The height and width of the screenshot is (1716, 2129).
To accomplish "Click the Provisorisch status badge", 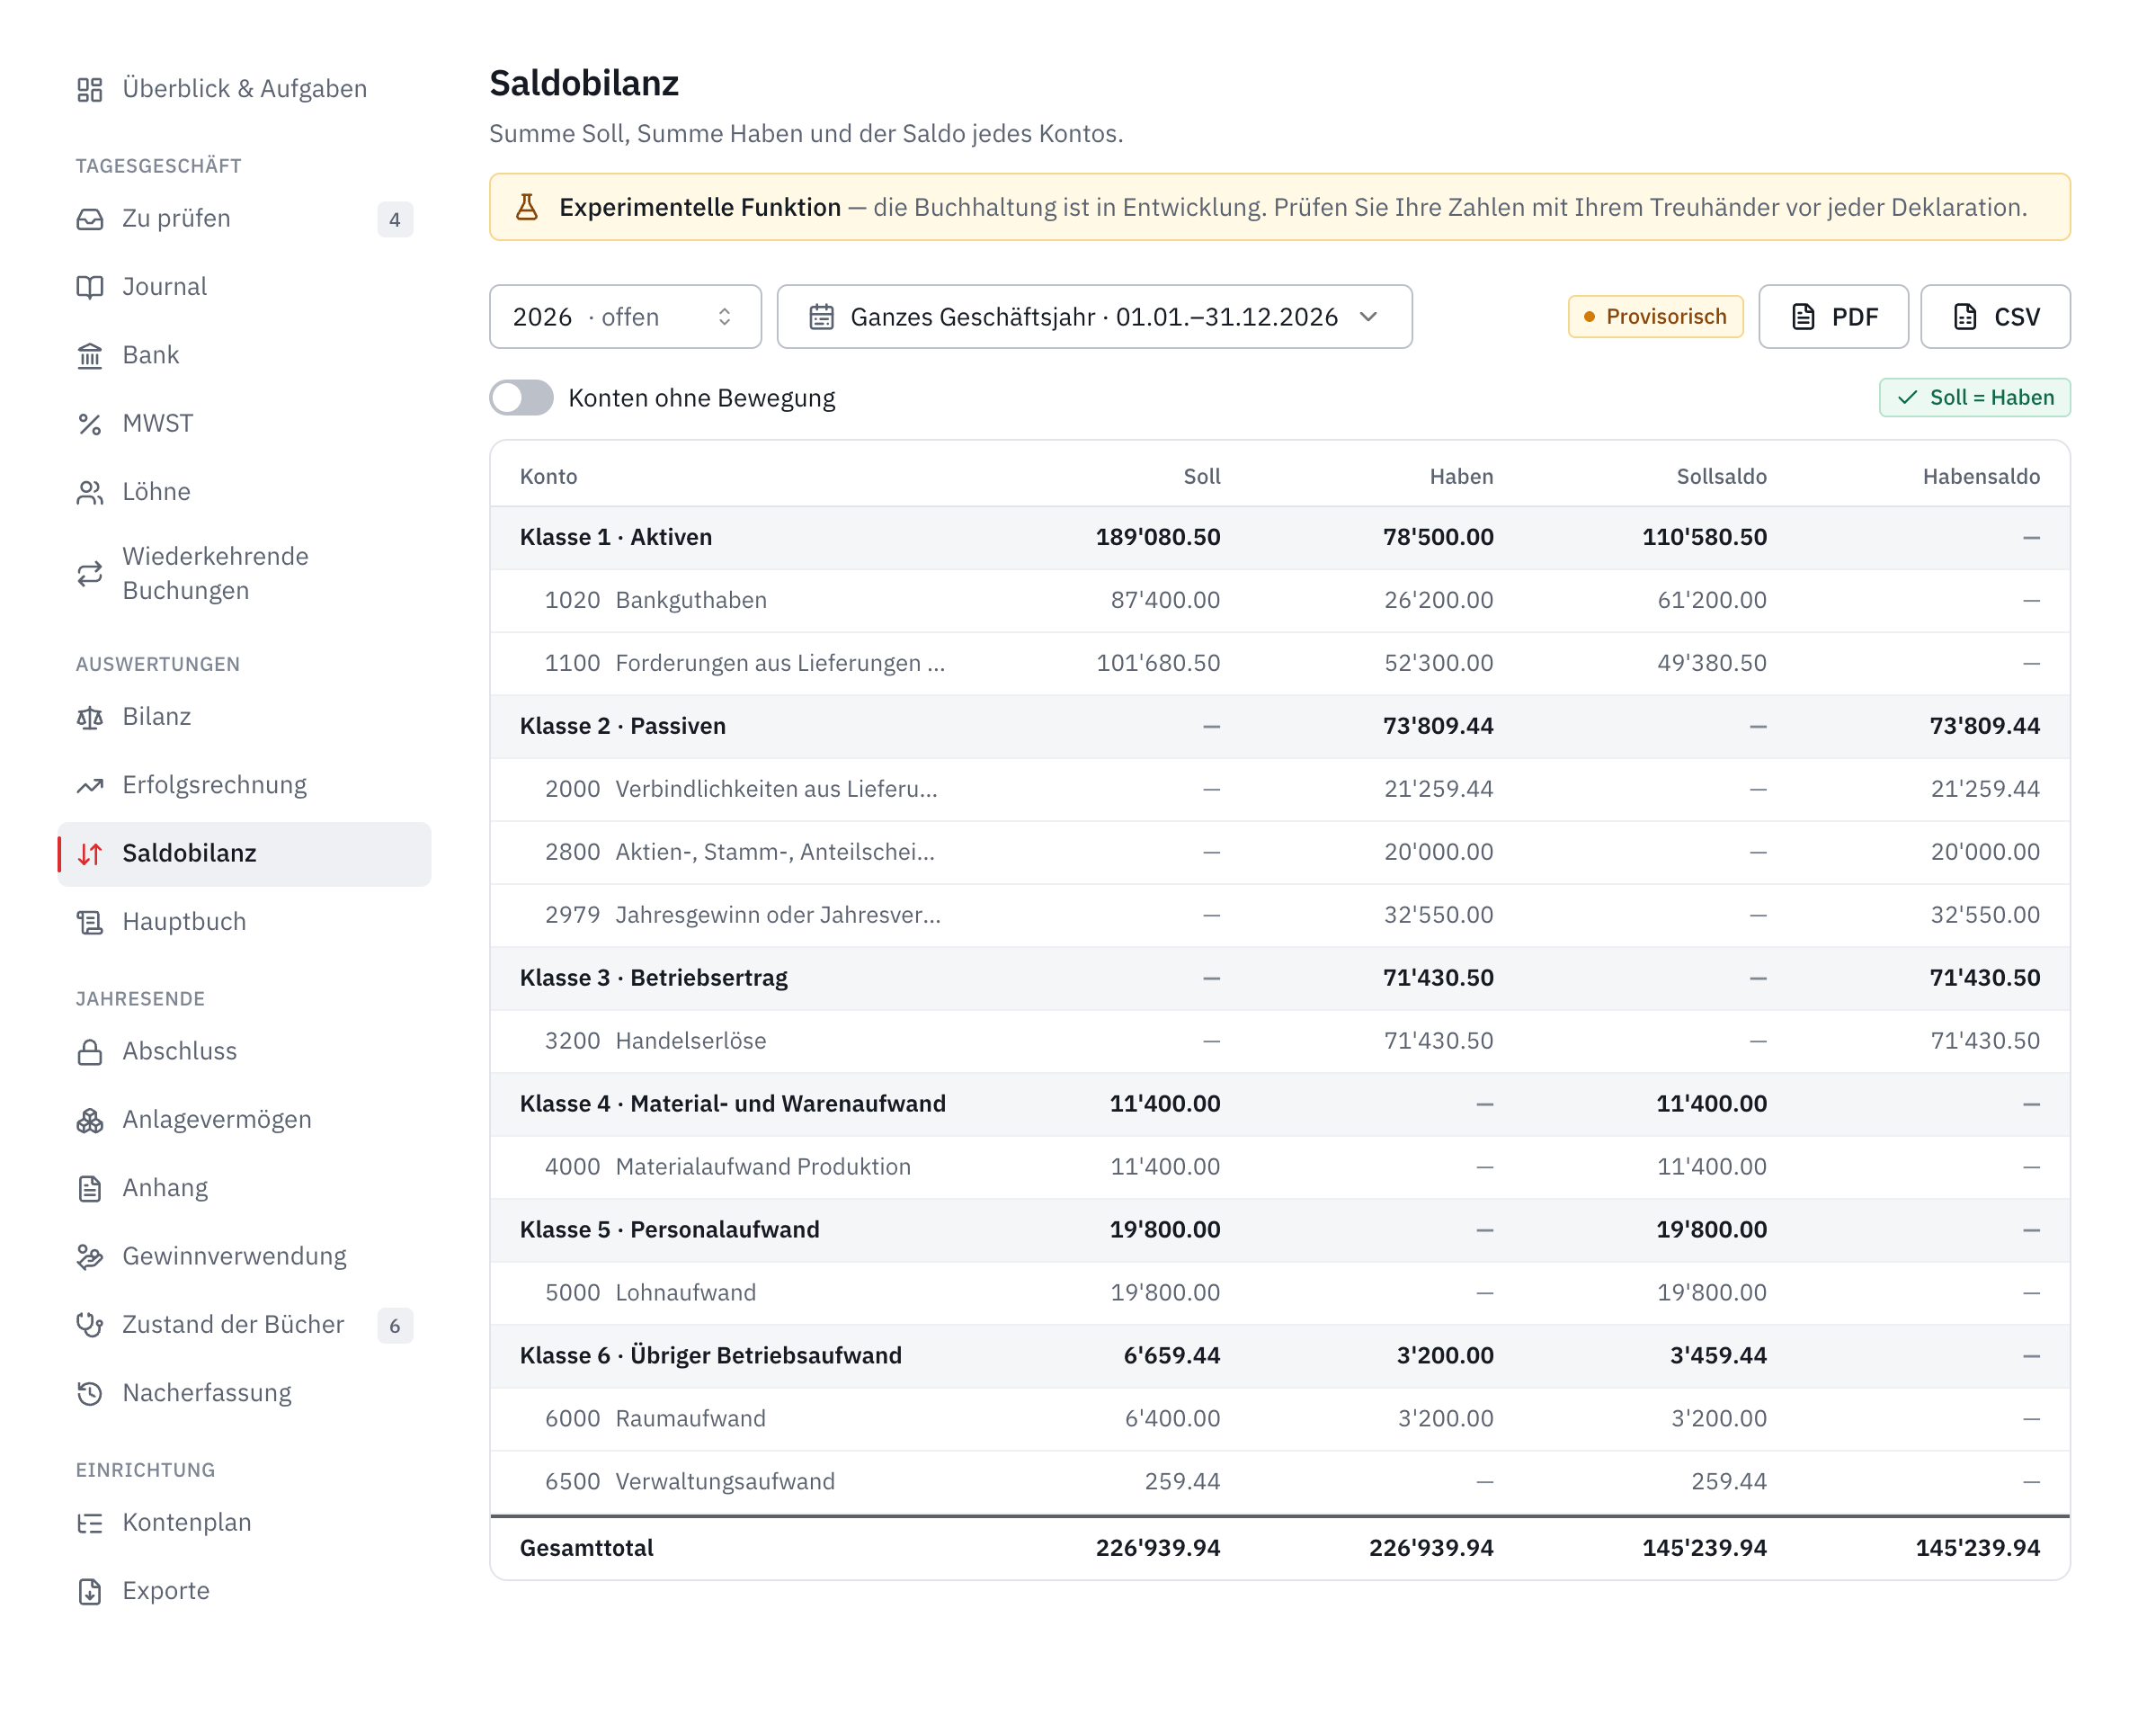I will click(x=1656, y=317).
